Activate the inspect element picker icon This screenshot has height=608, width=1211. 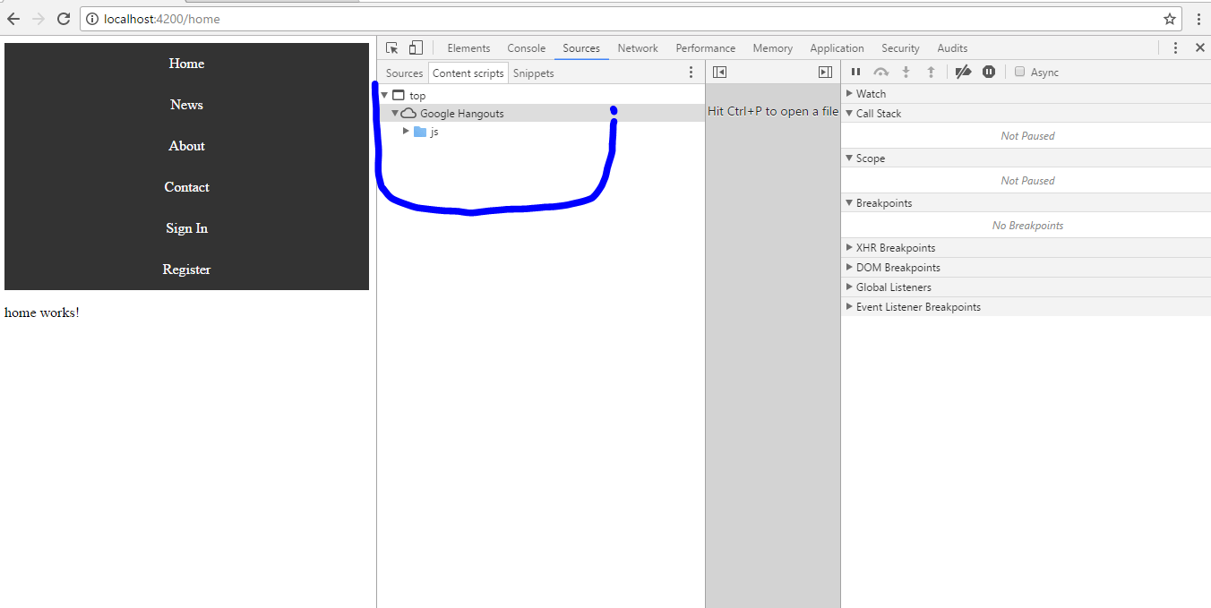point(391,48)
